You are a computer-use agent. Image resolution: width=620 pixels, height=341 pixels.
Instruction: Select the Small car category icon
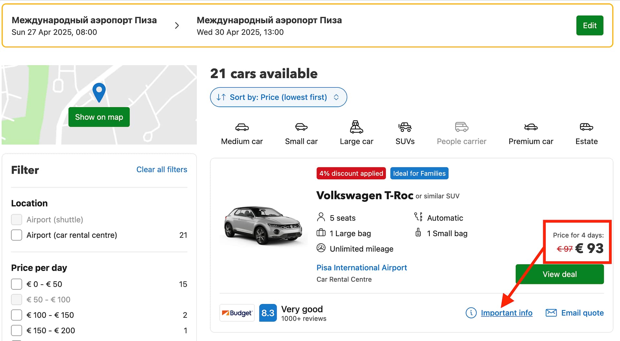[x=301, y=127]
